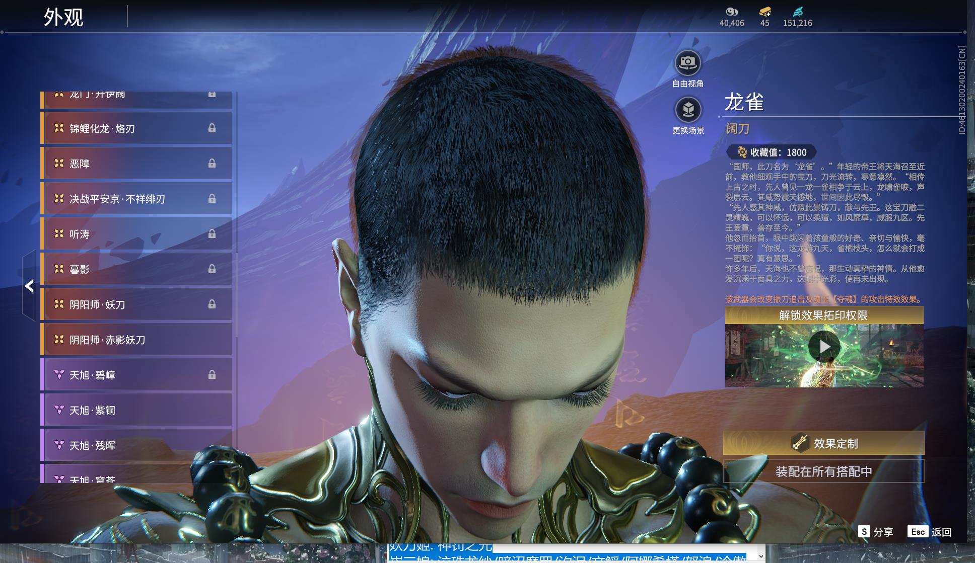Click the 更换场景 scene change icon
The width and height of the screenshot is (975, 563).
(x=688, y=109)
